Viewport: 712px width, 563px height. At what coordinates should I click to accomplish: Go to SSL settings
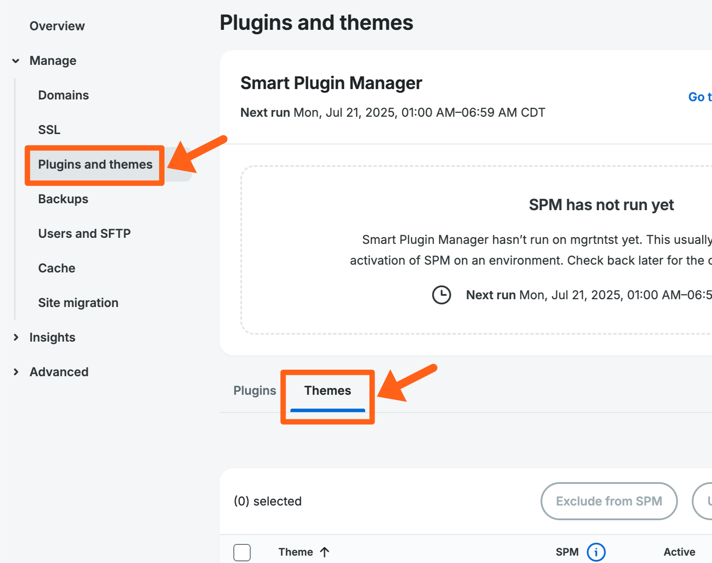point(49,130)
